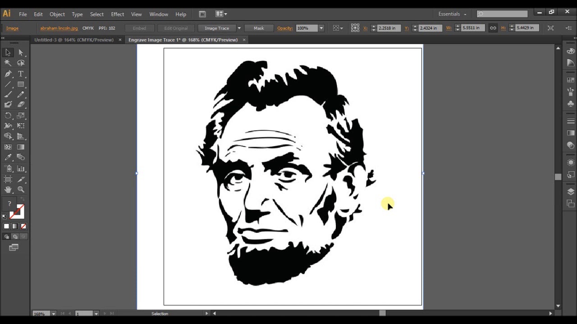
Task: Open the Effect menu
Action: (x=117, y=14)
